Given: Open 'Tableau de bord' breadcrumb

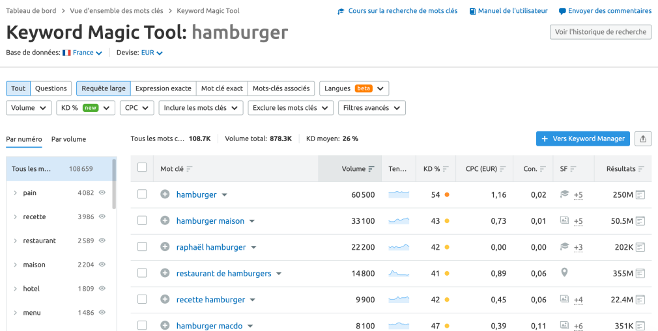Looking at the screenshot, I should [x=31, y=11].
